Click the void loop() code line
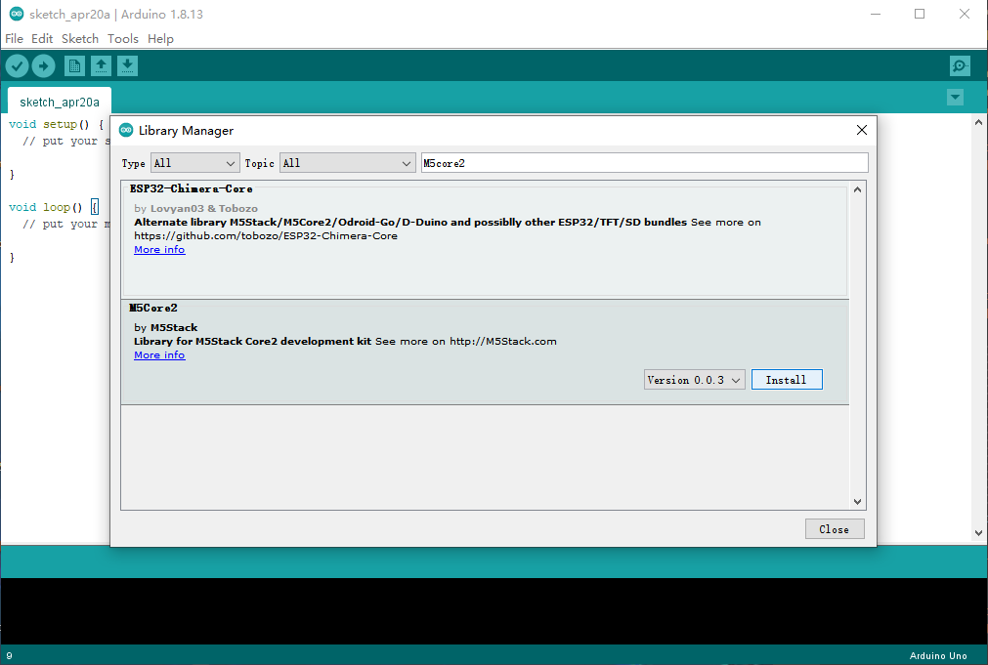Screen dimensions: 988x665 54,207
